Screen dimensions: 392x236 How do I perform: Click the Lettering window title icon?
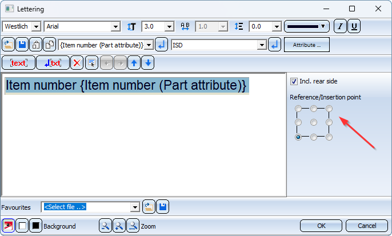pyautogui.click(x=10, y=9)
